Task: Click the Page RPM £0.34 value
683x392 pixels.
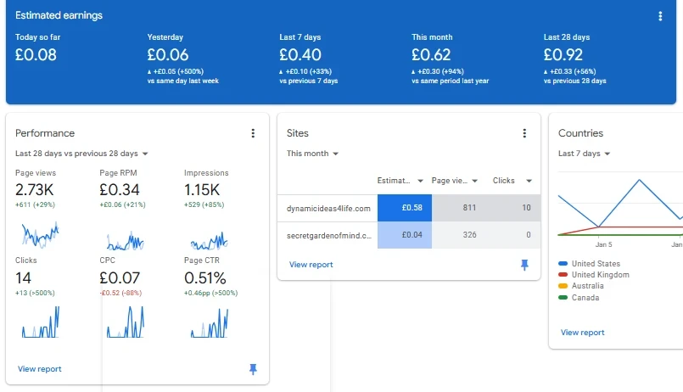Action: [x=120, y=190]
